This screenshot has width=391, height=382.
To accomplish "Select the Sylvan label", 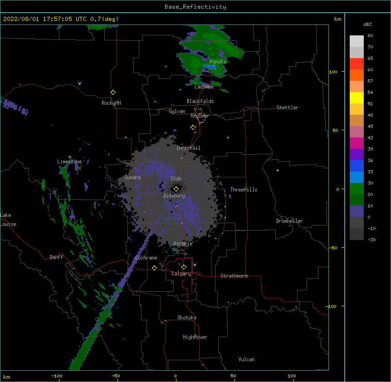I will pos(177,111).
